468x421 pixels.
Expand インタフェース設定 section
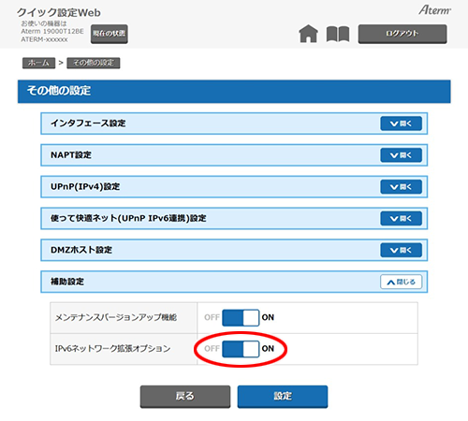pos(402,123)
